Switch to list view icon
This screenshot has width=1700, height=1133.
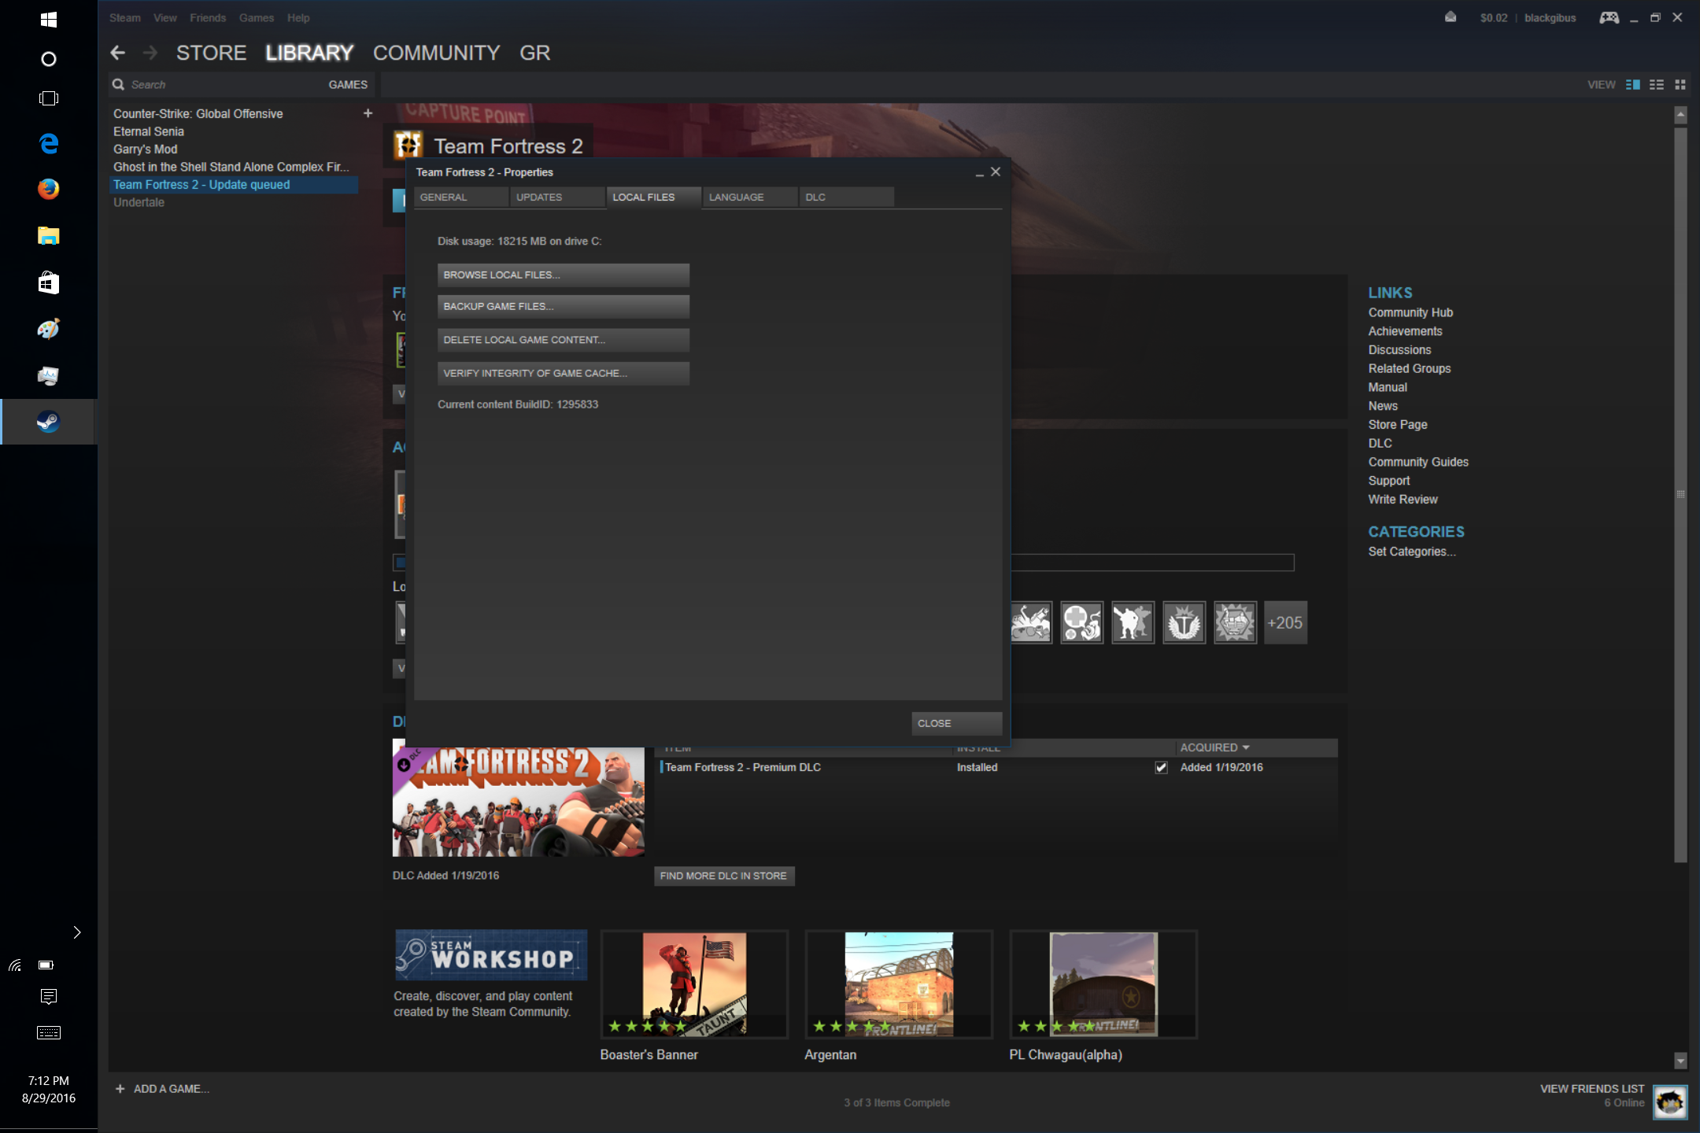[x=1657, y=84]
